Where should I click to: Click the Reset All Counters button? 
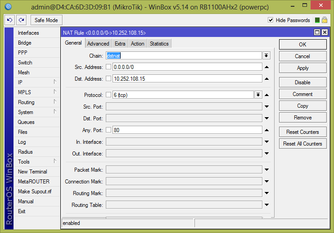coord(302,144)
